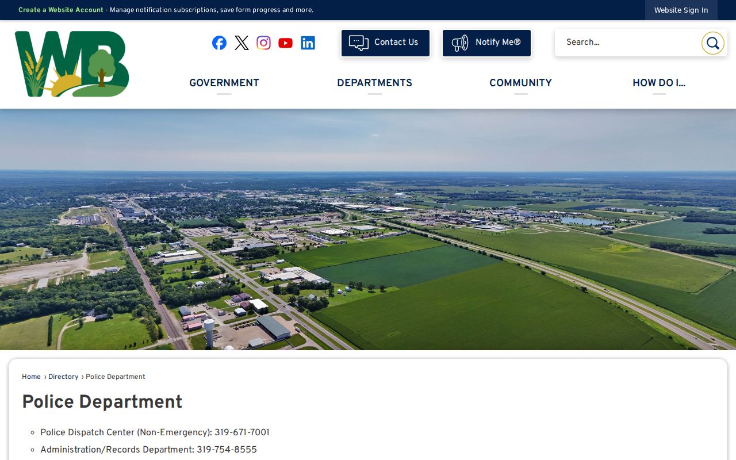Viewport: 736px width, 460px height.
Task: Click the Police Department breadcrumb text
Action: click(116, 377)
